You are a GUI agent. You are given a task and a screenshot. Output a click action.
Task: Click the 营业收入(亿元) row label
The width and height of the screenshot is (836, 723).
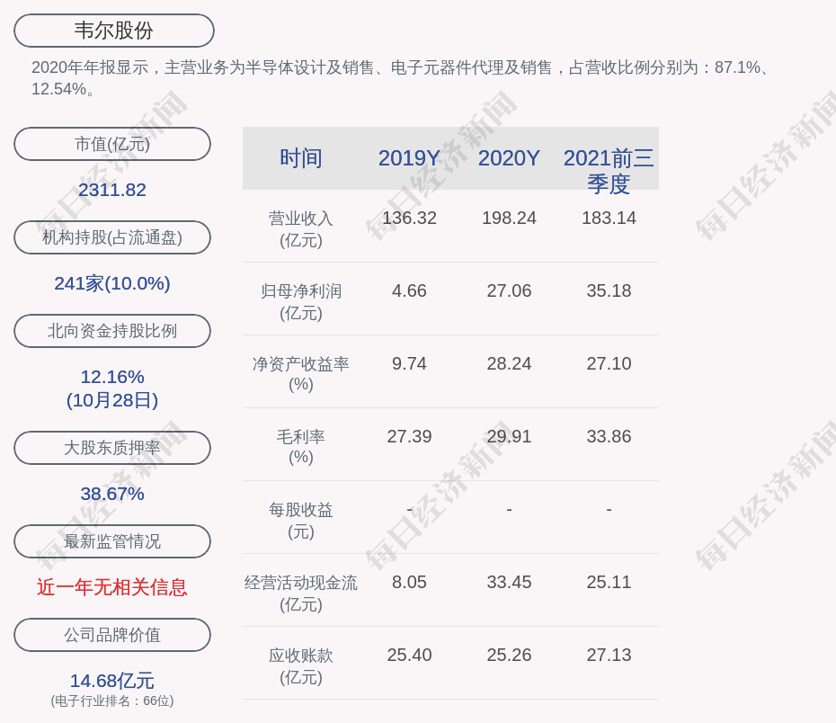pyautogui.click(x=301, y=229)
